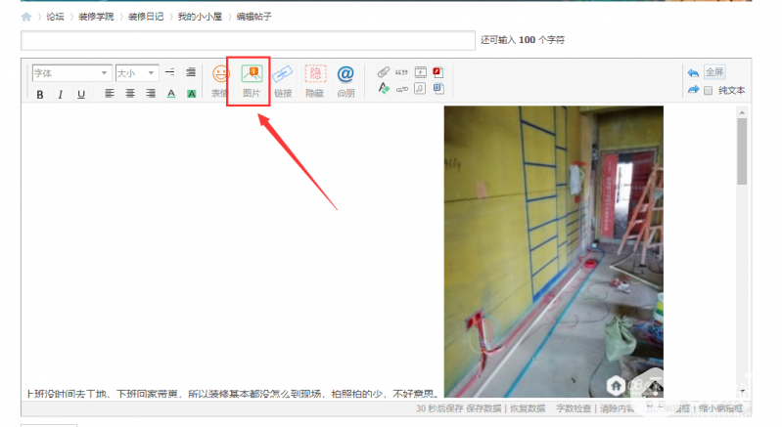This screenshot has height=427, width=782.
Task: Open the 字体 font dropdown
Action: (x=70, y=73)
